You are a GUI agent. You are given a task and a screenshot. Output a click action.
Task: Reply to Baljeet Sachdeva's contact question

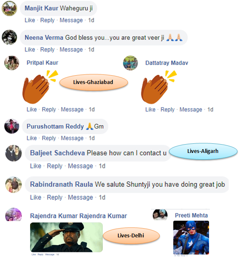(55, 166)
